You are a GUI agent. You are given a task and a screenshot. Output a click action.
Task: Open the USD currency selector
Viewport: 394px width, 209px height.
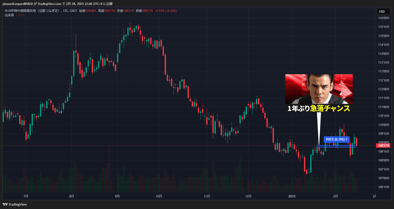coord(383,11)
